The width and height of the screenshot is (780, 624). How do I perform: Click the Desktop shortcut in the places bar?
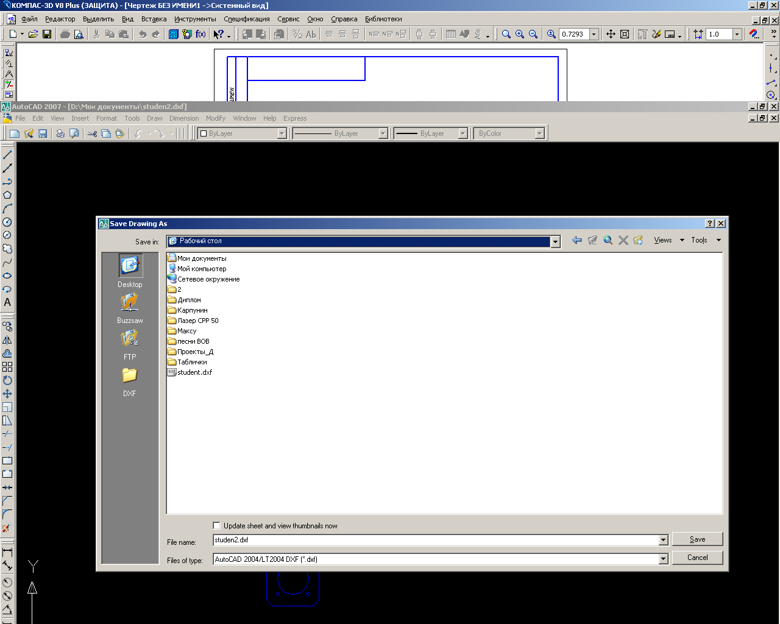tap(130, 271)
